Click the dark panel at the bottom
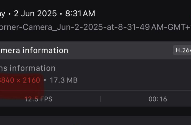 pyautogui.click(x=95, y=121)
